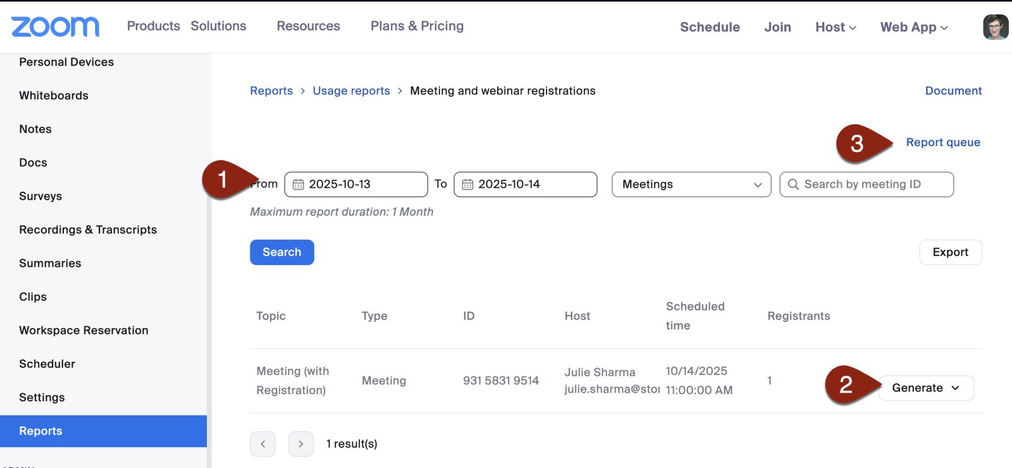This screenshot has width=1012, height=468.
Task: Open the Document link
Action: pos(953,91)
